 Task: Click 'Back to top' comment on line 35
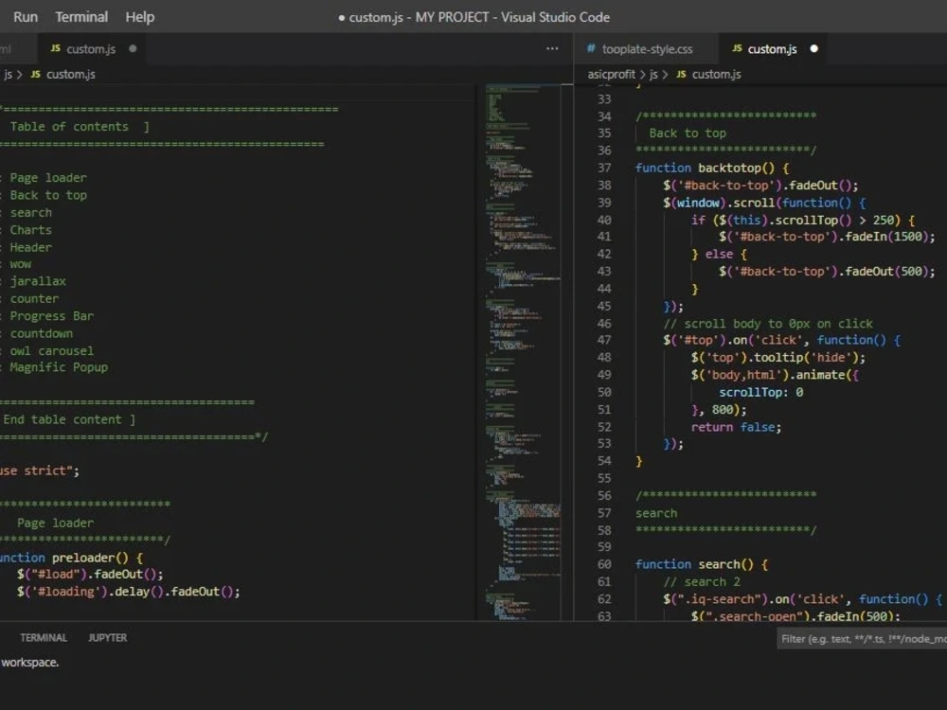[688, 133]
